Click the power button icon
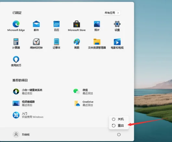Image resolution: width=172 pixels, height=142 pixels. coord(119,135)
